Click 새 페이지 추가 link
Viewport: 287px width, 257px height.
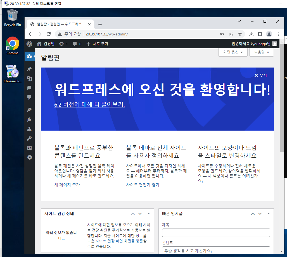tap(67, 185)
